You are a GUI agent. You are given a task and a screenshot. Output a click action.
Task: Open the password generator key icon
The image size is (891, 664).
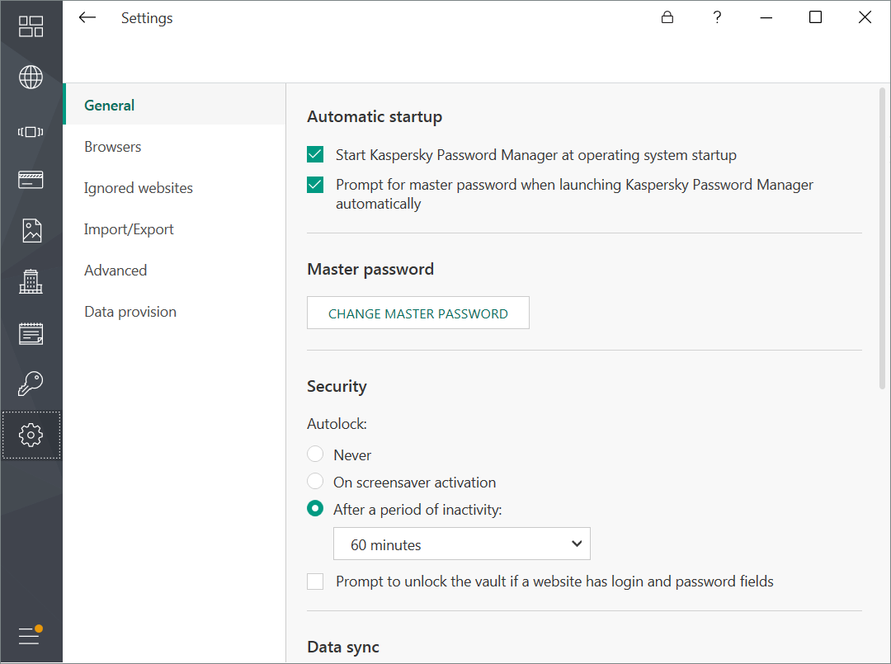click(31, 384)
